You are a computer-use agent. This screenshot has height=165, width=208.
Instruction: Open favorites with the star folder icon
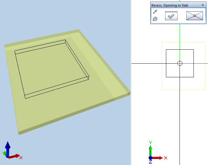(x=155, y=19)
